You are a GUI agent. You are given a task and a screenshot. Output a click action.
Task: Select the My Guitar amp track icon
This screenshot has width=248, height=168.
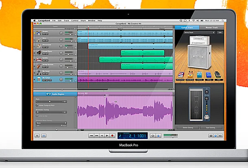pos(39,79)
